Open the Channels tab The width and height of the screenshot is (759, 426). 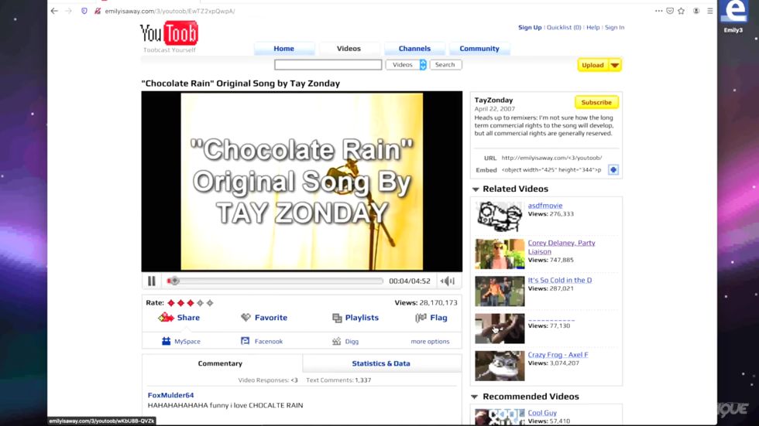414,48
